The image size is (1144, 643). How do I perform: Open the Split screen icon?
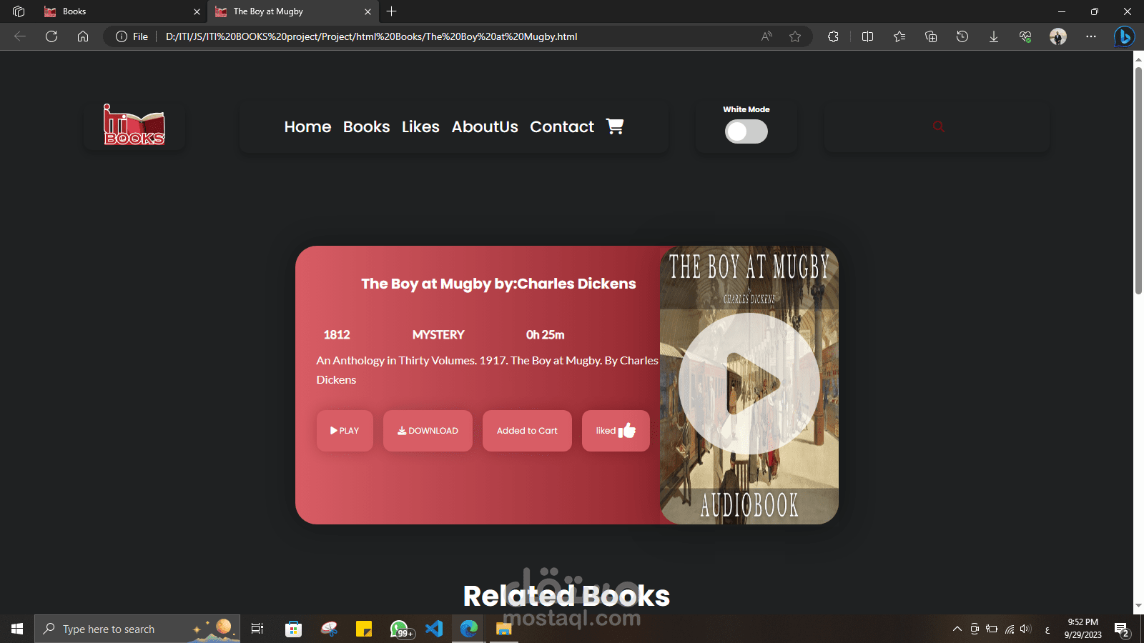868,36
